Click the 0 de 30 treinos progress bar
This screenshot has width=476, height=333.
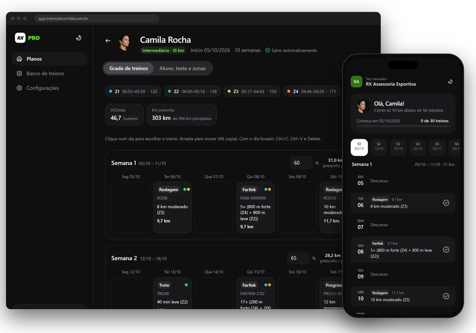(403, 126)
